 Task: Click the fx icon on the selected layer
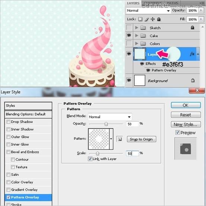click(x=192, y=54)
